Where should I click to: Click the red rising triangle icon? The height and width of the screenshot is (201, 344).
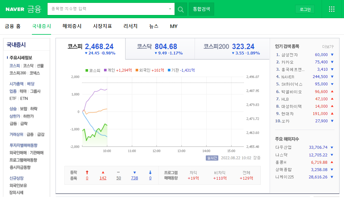coord(103,173)
